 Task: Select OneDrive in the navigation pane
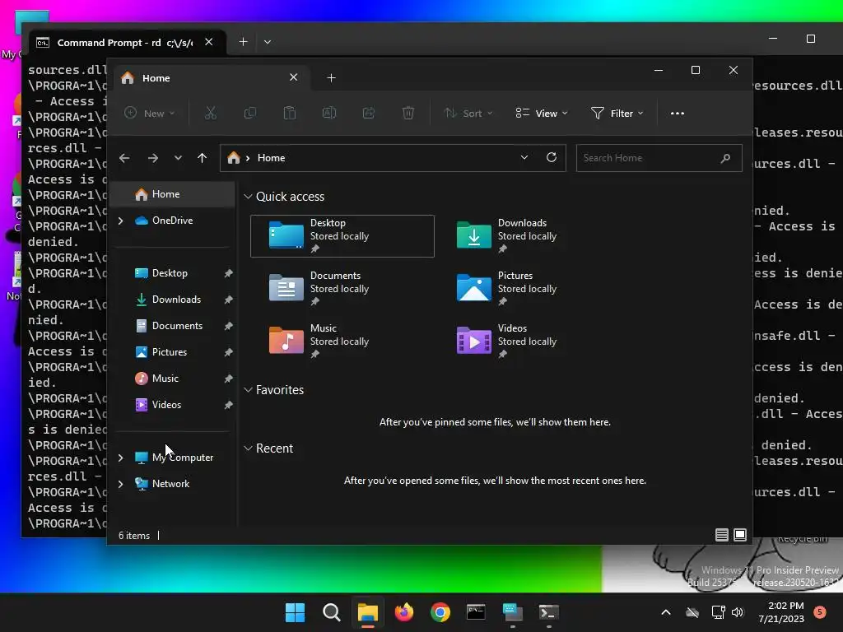pos(172,221)
